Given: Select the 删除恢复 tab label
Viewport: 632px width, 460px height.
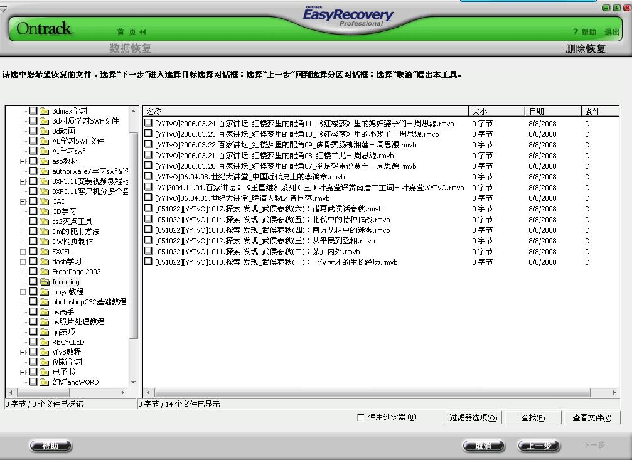Looking at the screenshot, I should coord(584,48).
